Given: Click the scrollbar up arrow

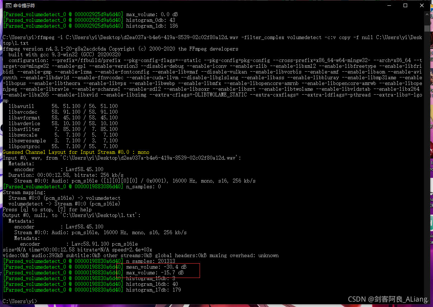Looking at the screenshot, I should tap(427, 15).
